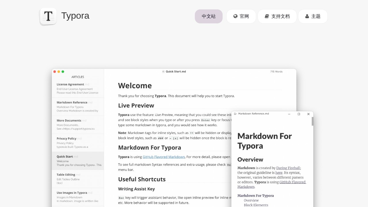The image size is (368, 207).
Task: Click the red close dot on the Mac window
Action: [x=55, y=72]
